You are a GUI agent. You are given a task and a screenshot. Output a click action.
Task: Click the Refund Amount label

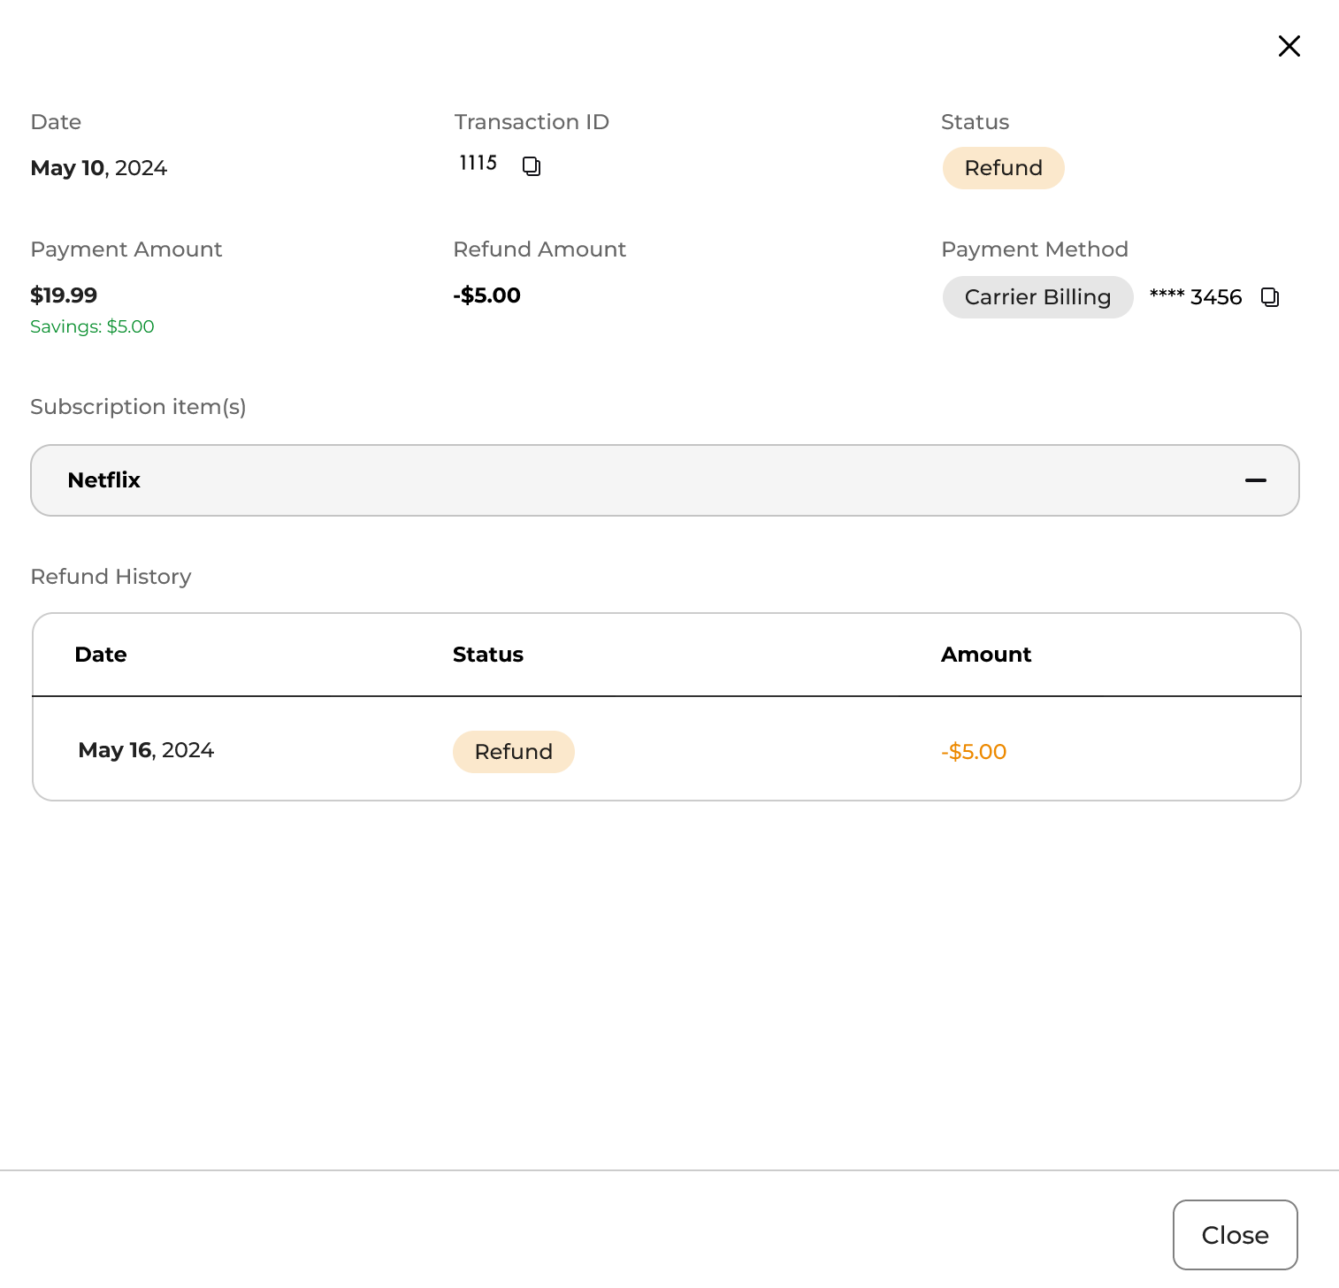[539, 249]
